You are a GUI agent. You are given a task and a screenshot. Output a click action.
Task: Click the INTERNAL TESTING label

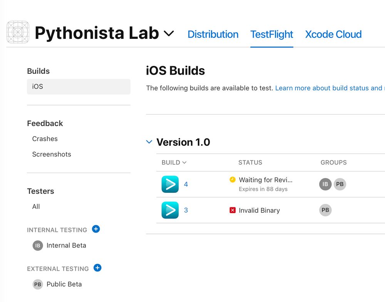57,230
